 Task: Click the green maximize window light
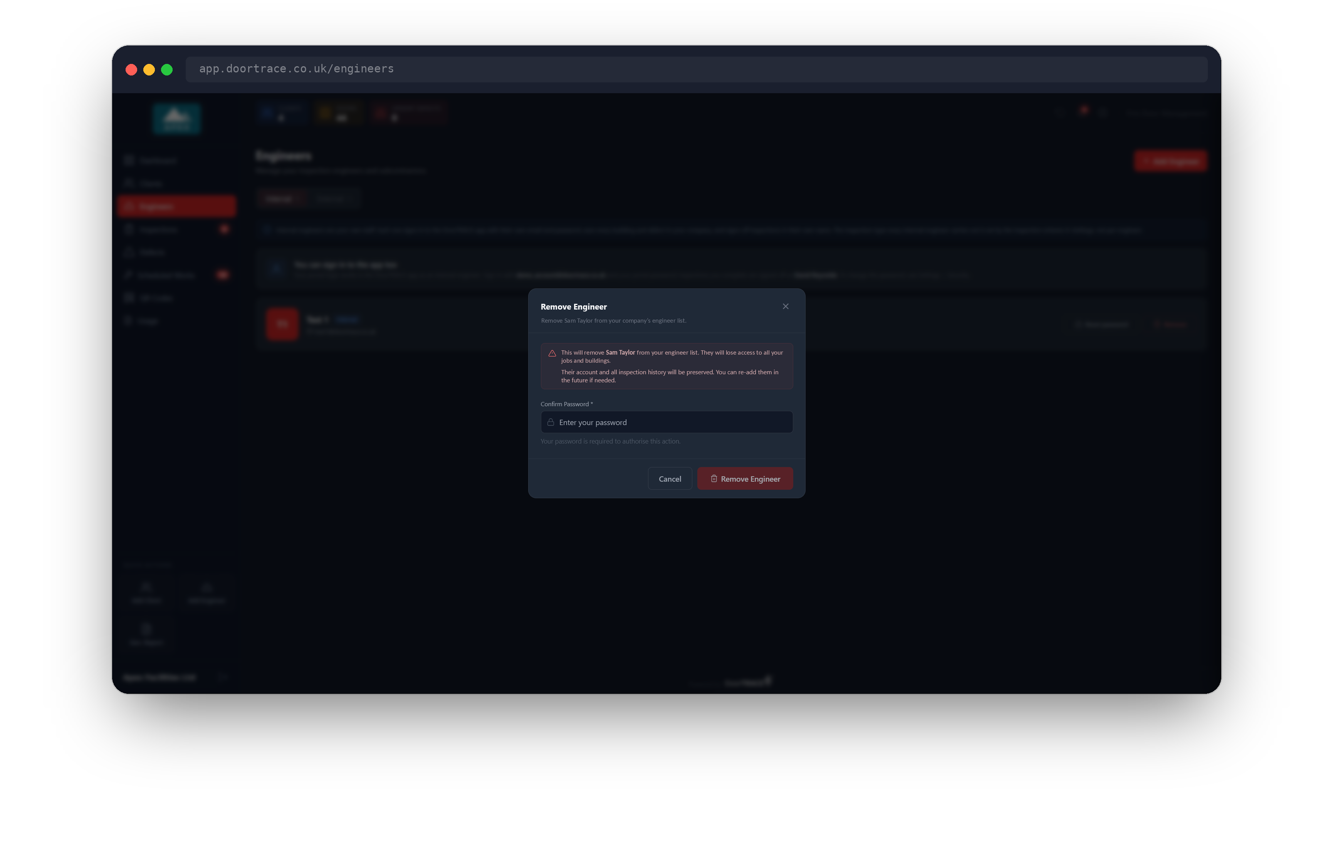[x=166, y=69]
